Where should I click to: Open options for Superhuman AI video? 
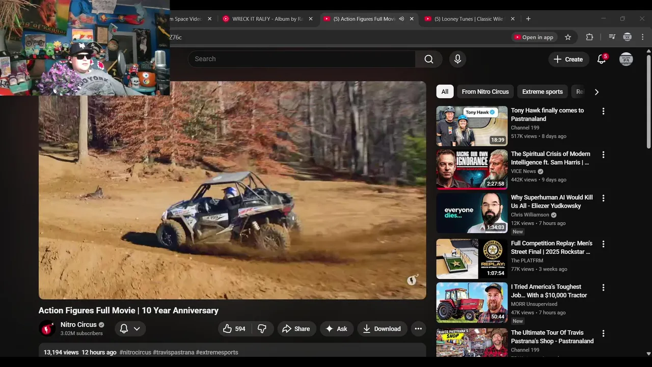tap(603, 198)
